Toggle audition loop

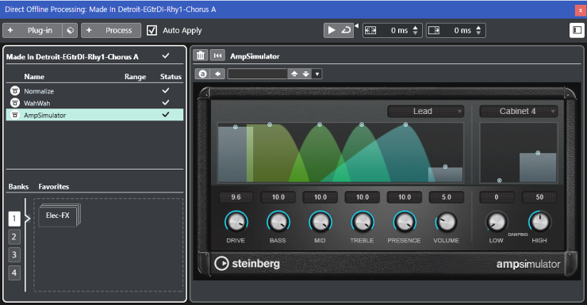[347, 30]
